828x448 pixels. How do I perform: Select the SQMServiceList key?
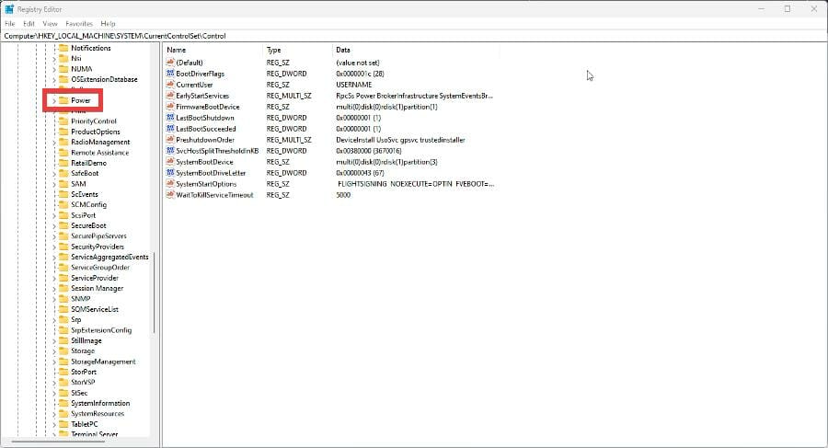tap(95, 310)
